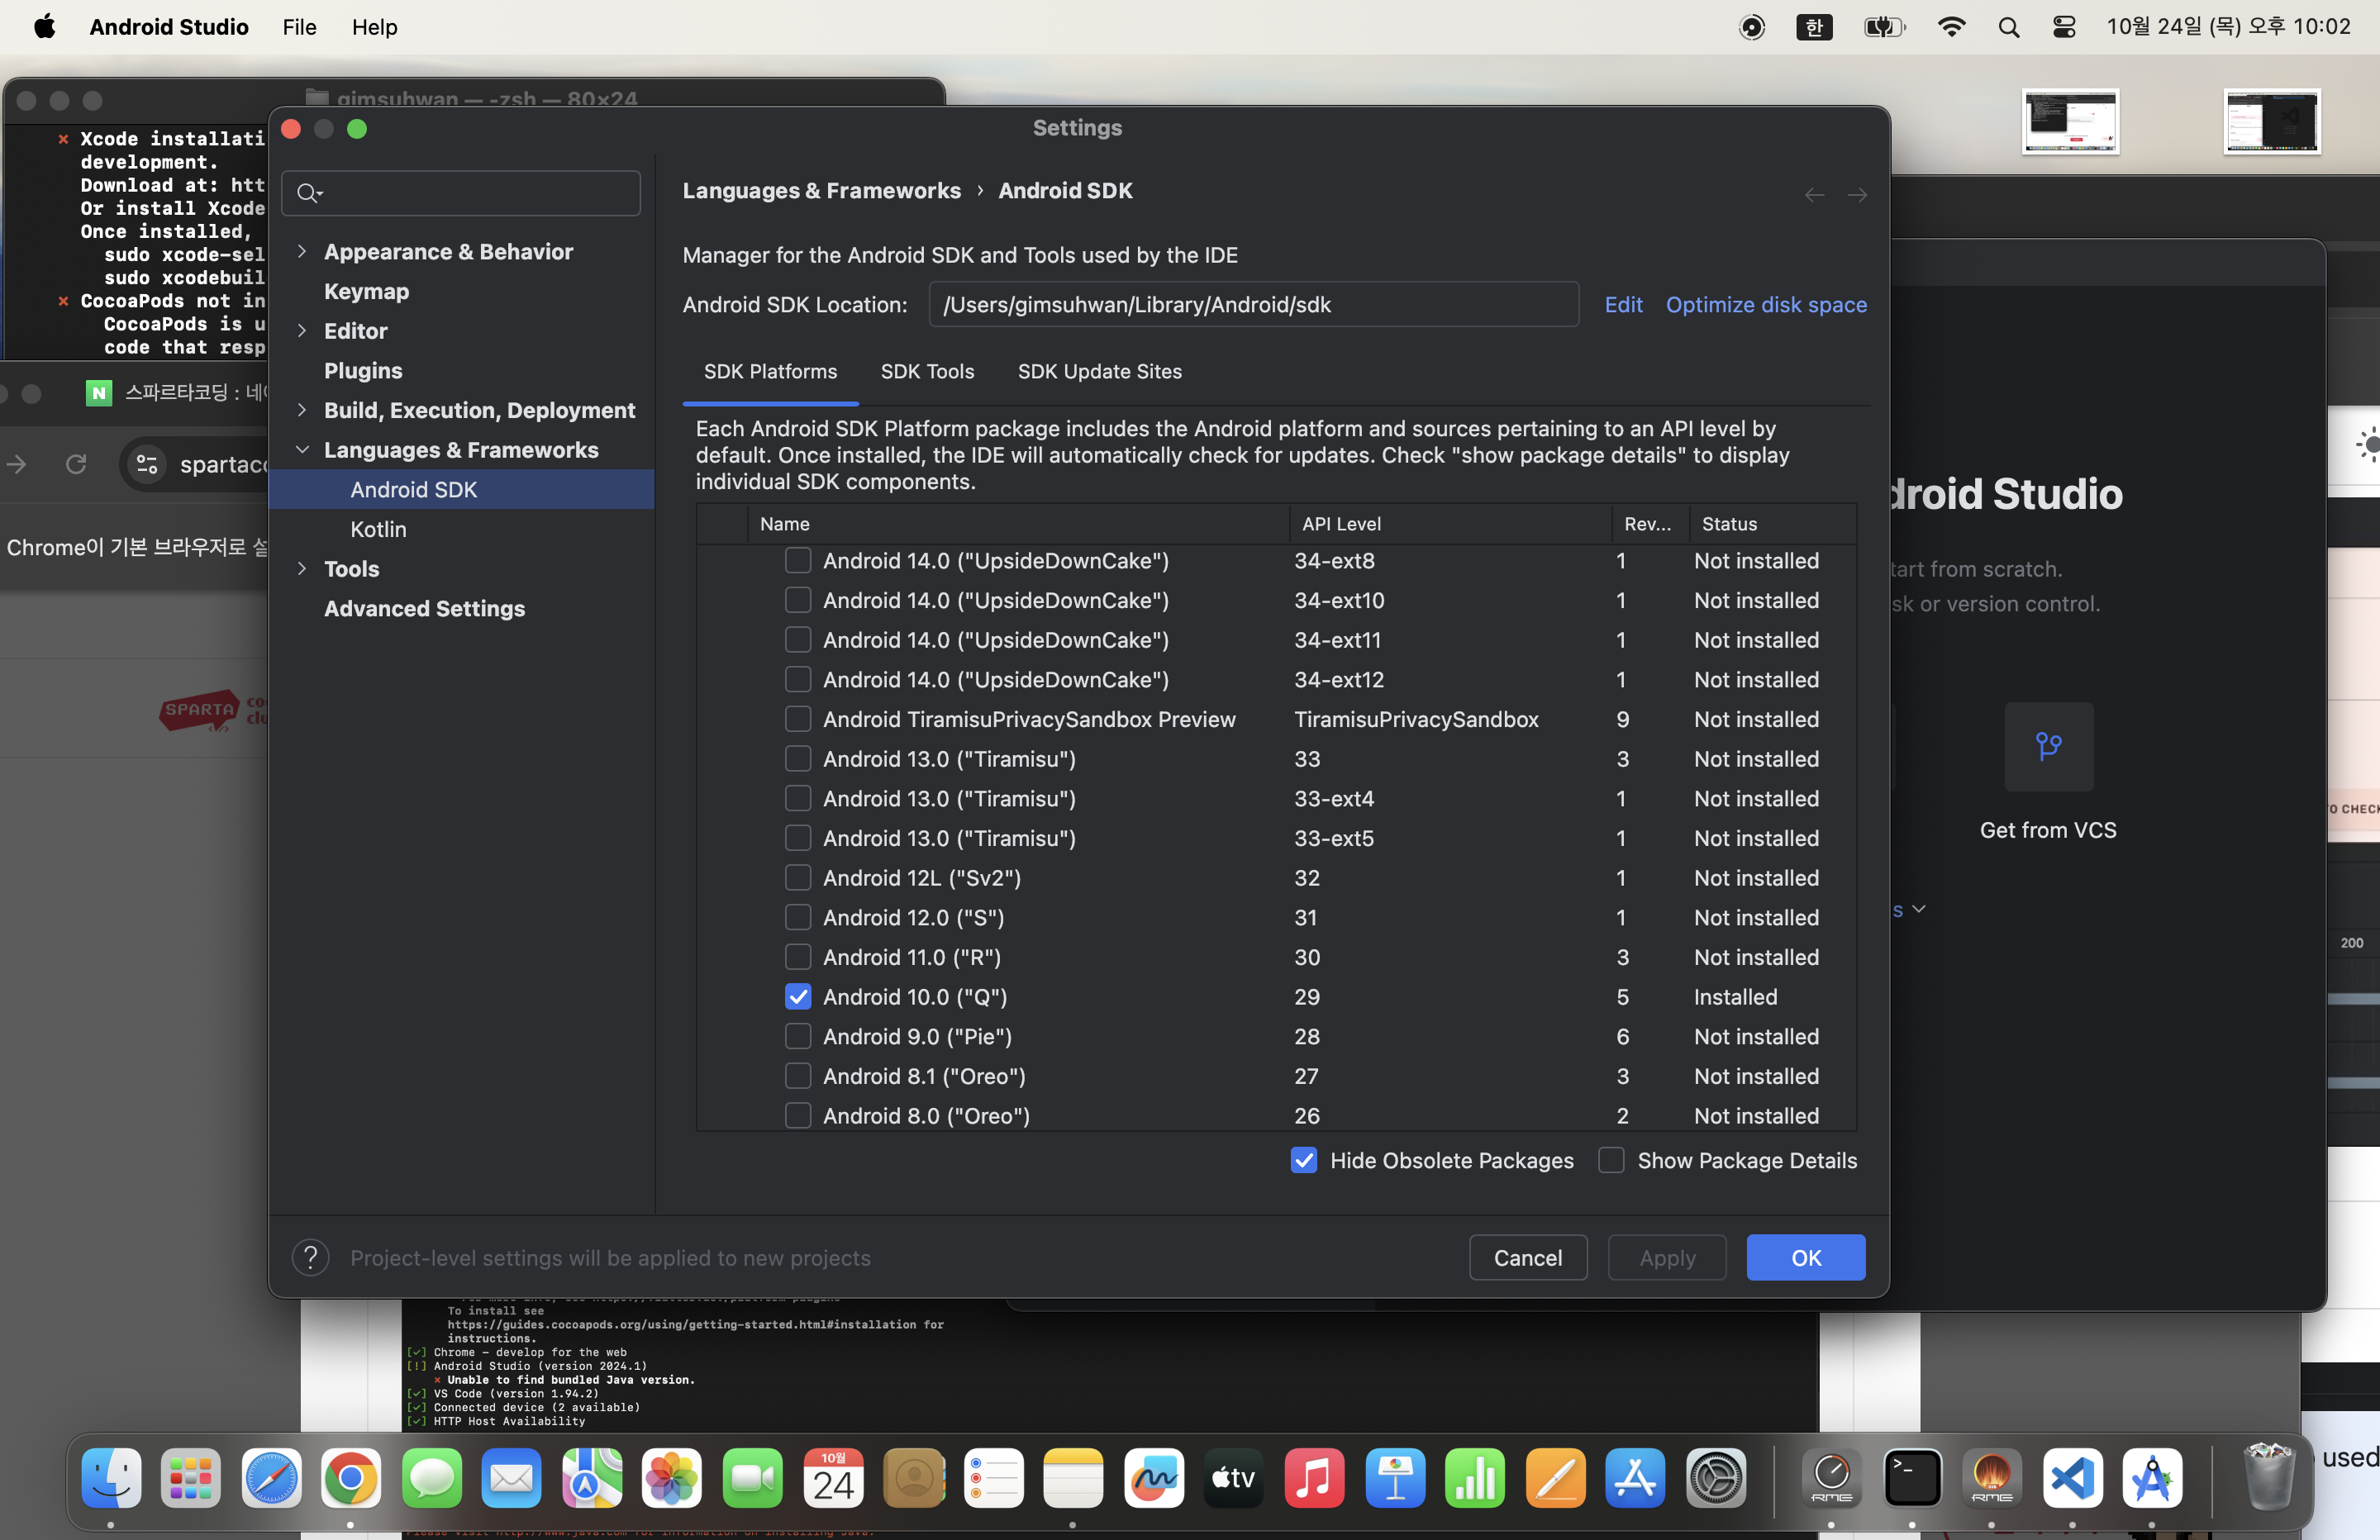
Task: Check Android 12L ("Sv2") platform
Action: pyautogui.click(x=798, y=877)
